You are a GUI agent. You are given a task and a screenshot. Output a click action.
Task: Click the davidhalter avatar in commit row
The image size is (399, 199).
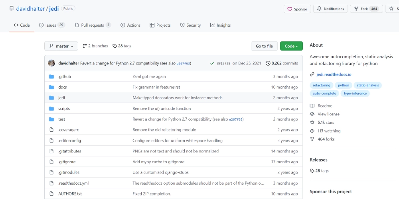[51, 63]
